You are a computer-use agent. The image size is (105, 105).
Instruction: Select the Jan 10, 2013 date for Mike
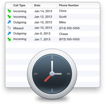pyautogui.click(x=43, y=22)
